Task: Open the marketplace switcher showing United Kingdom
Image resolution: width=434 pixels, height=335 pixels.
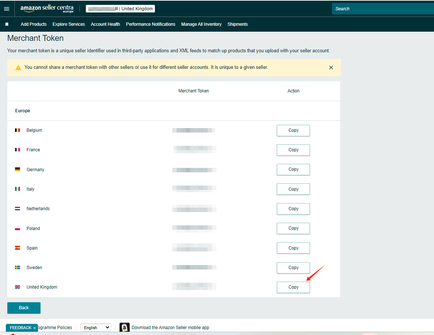Action: tap(120, 9)
